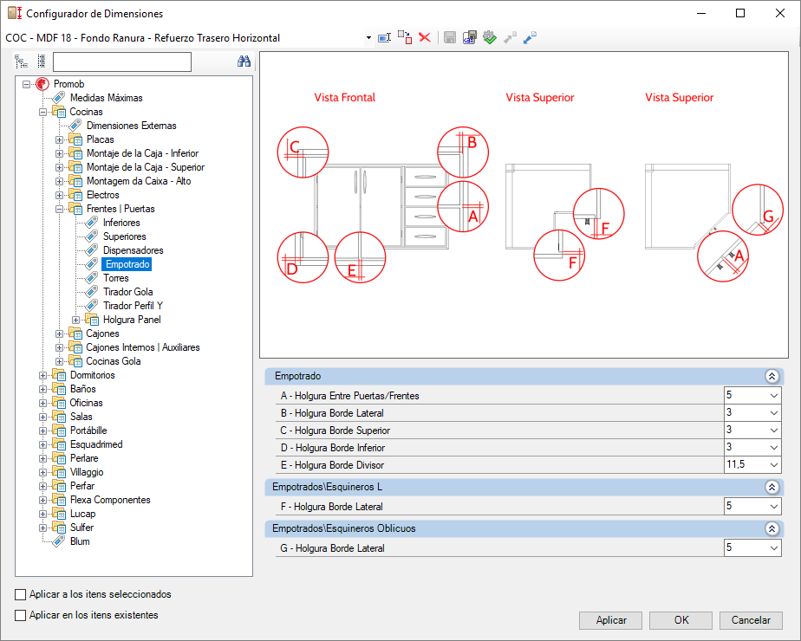This screenshot has height=641, width=801.
Task: Click the gray diagonal arrow icon
Action: (x=510, y=37)
